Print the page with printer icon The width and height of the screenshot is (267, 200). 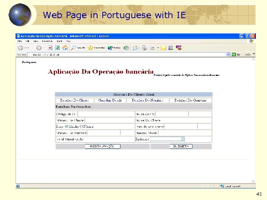144,48
